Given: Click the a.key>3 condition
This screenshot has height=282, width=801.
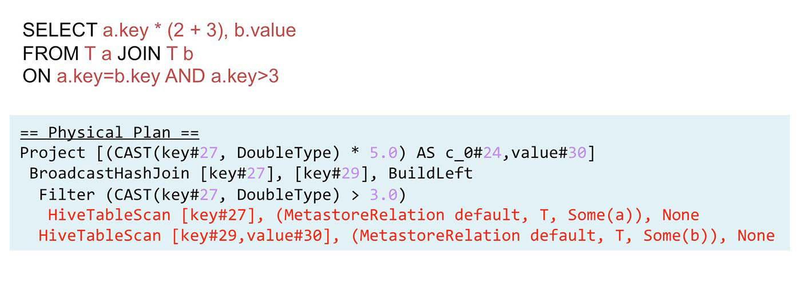Looking at the screenshot, I should click(x=245, y=77).
